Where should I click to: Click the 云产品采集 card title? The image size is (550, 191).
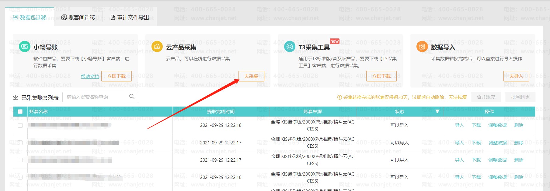(181, 47)
